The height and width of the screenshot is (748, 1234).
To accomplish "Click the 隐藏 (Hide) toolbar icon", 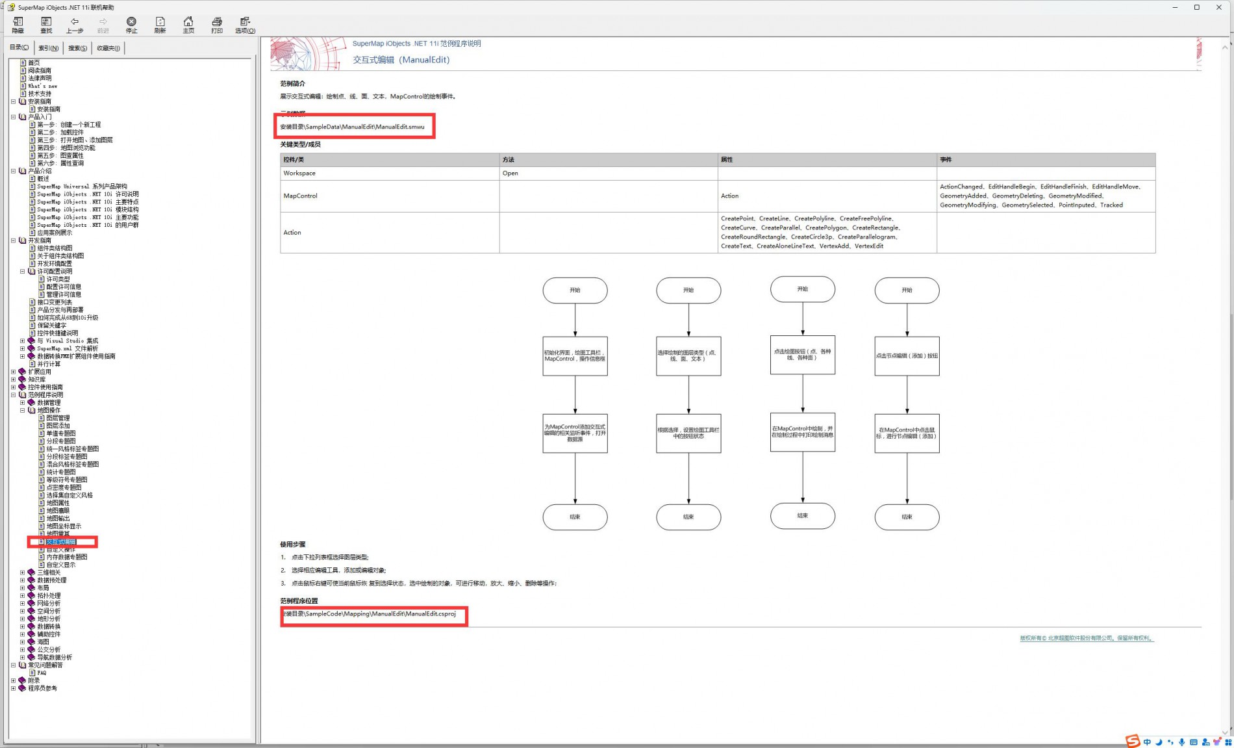I will point(18,25).
